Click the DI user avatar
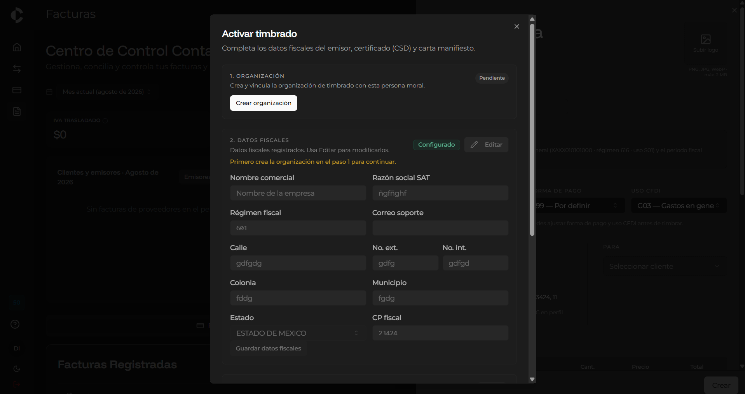The image size is (745, 394). point(17,348)
